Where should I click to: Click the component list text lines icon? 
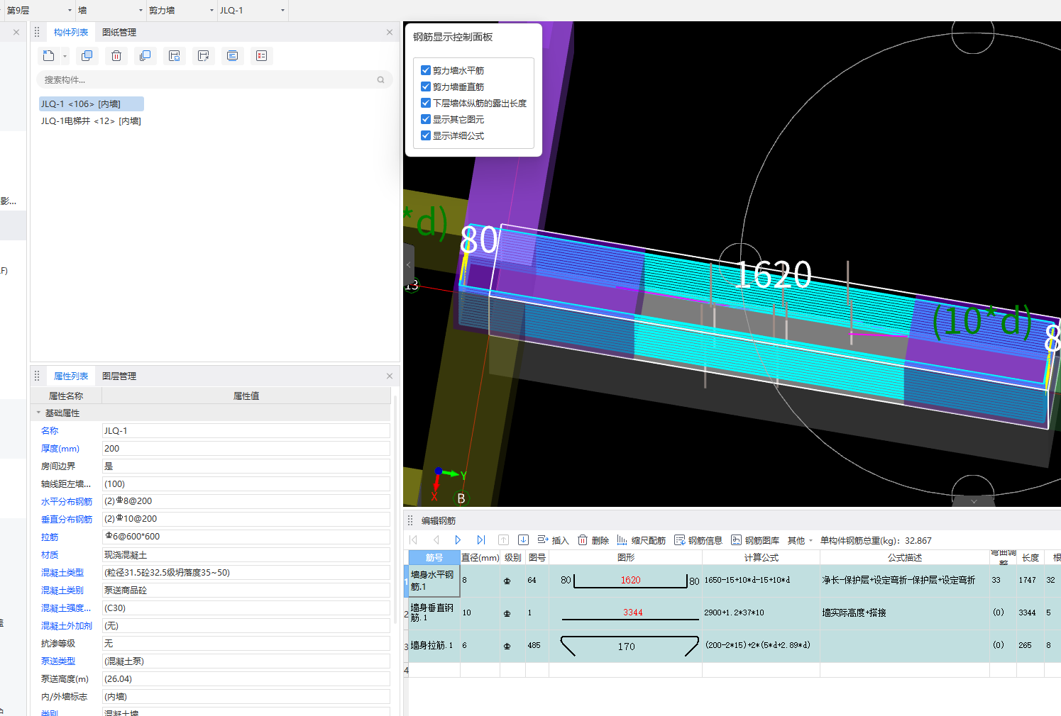(232, 56)
